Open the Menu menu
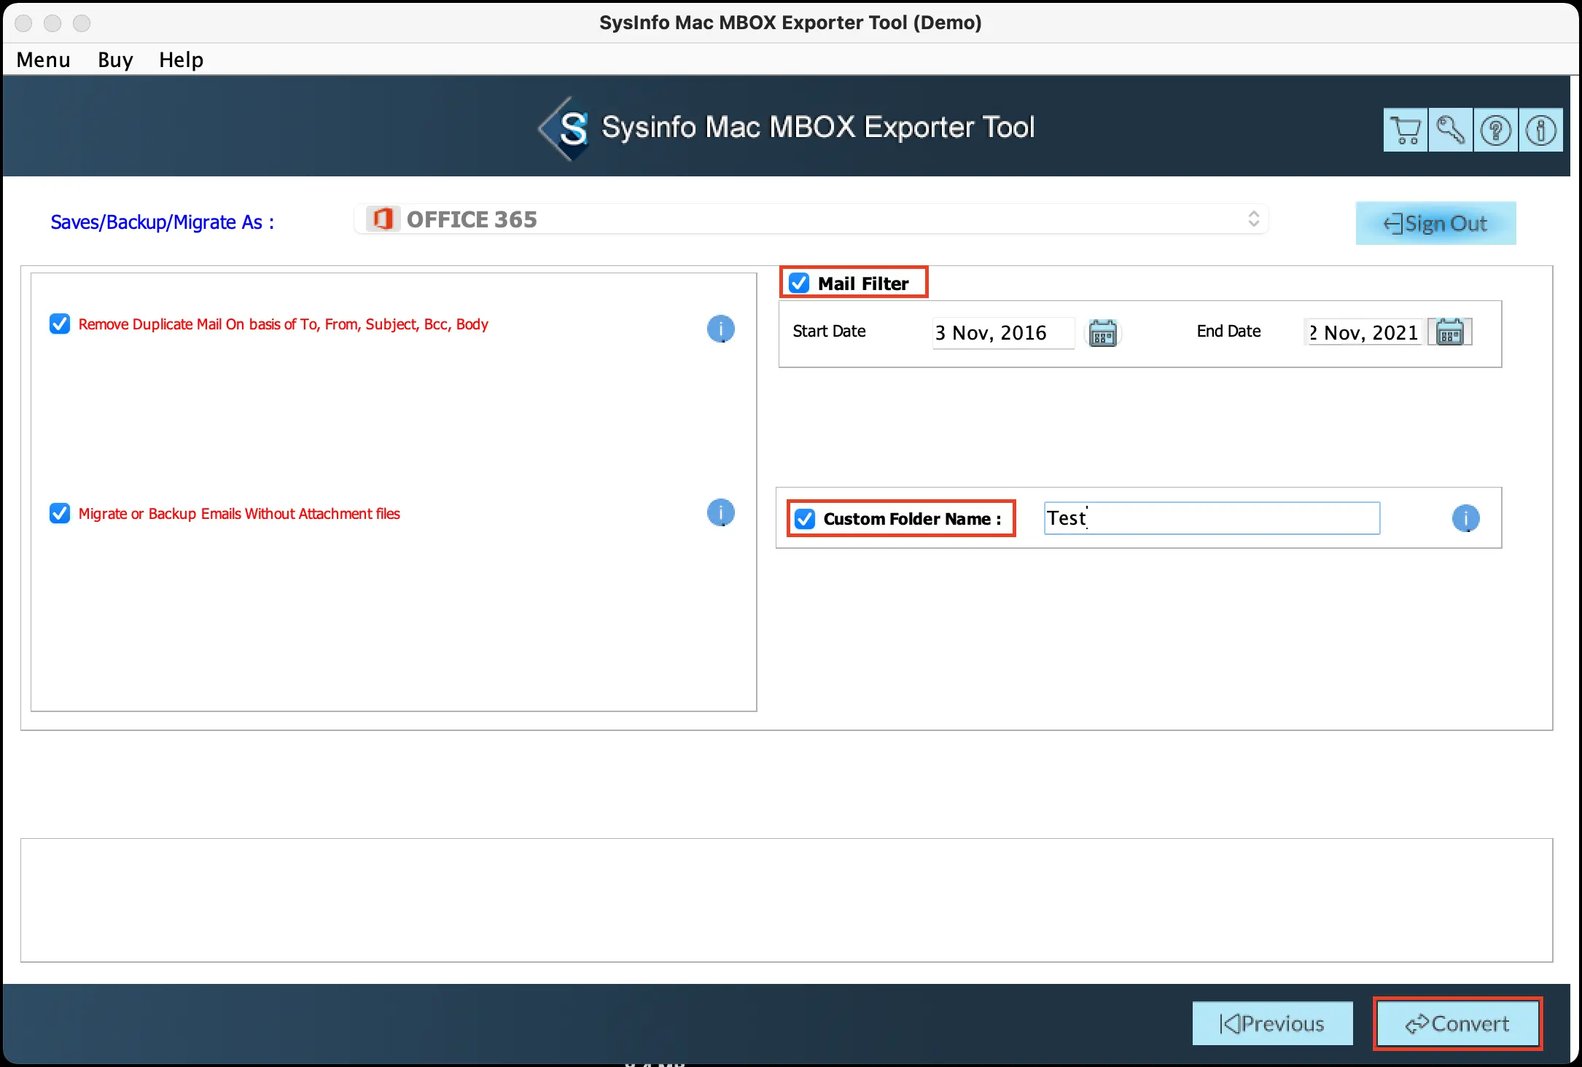Viewport: 1582px width, 1067px height. 43,60
